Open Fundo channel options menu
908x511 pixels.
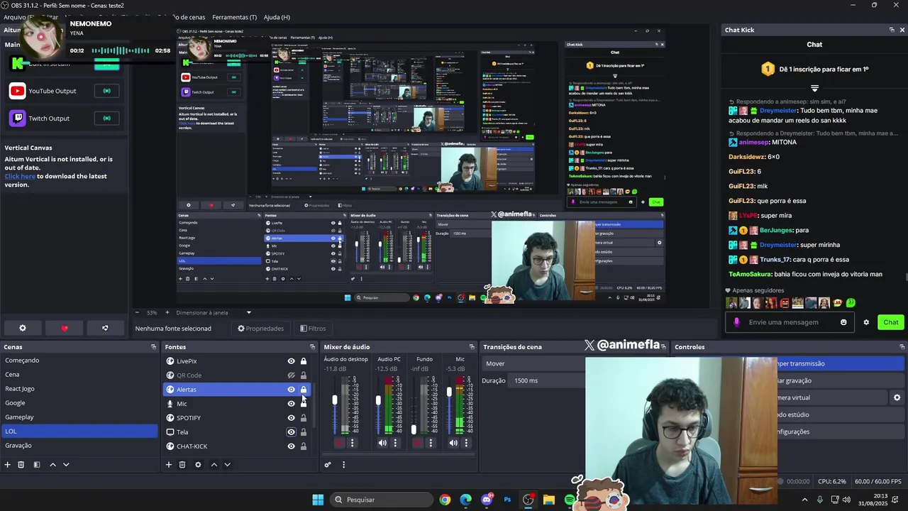click(430, 443)
